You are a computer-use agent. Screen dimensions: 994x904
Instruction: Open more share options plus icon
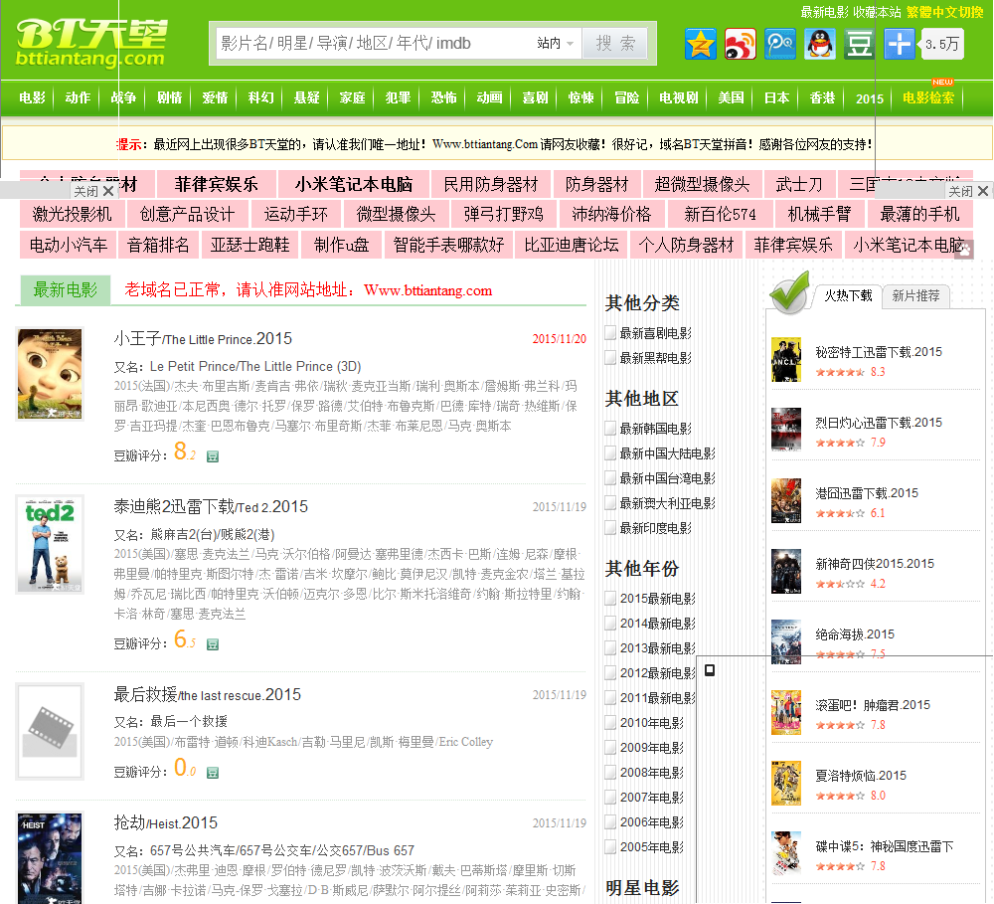pyautogui.click(x=900, y=44)
